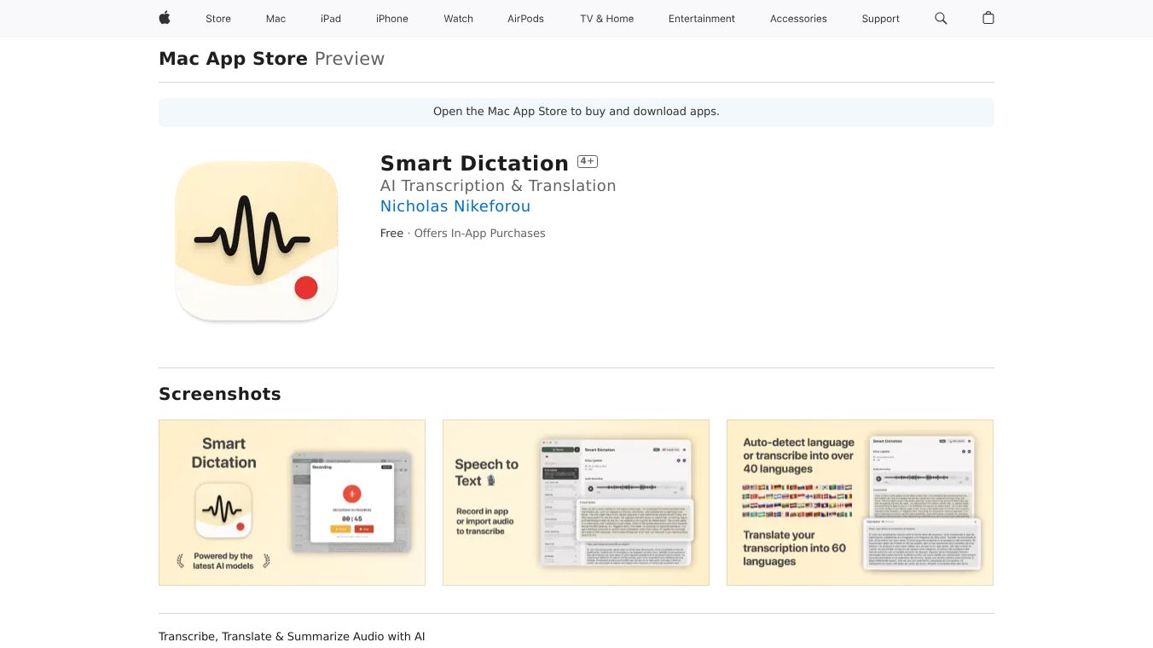View the Auto-detect language screenshot
Viewport: 1153px width, 648px height.
pos(860,502)
